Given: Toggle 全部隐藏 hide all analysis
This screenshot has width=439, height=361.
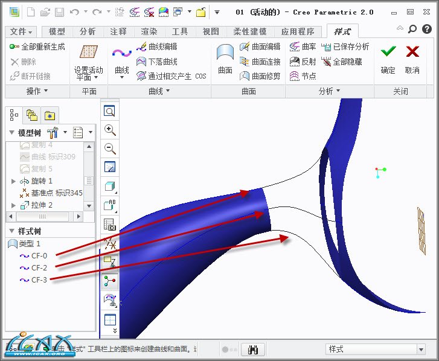Looking at the screenshot, I should click(342, 62).
